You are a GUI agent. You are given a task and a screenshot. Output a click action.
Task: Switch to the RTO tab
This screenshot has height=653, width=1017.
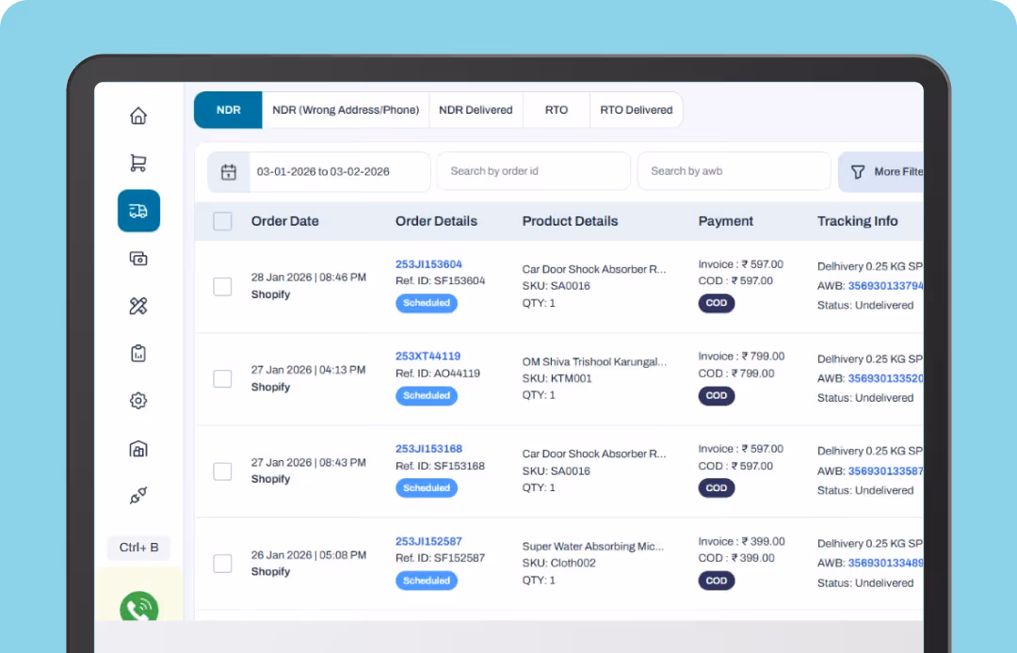[557, 110]
